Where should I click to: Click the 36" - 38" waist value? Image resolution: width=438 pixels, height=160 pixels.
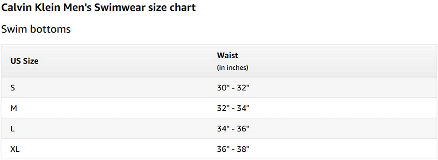233,149
